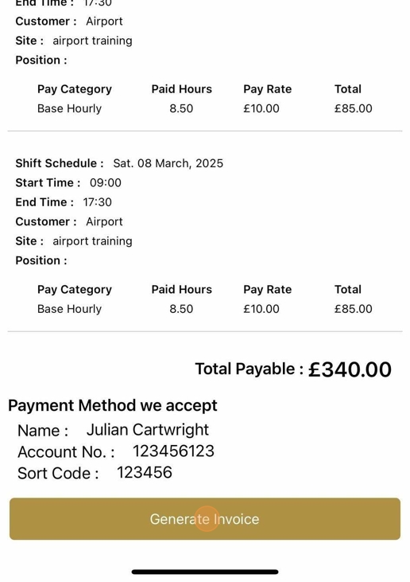The image size is (410, 582).
Task: Select the £85.00 total in first table
Action: [354, 108]
